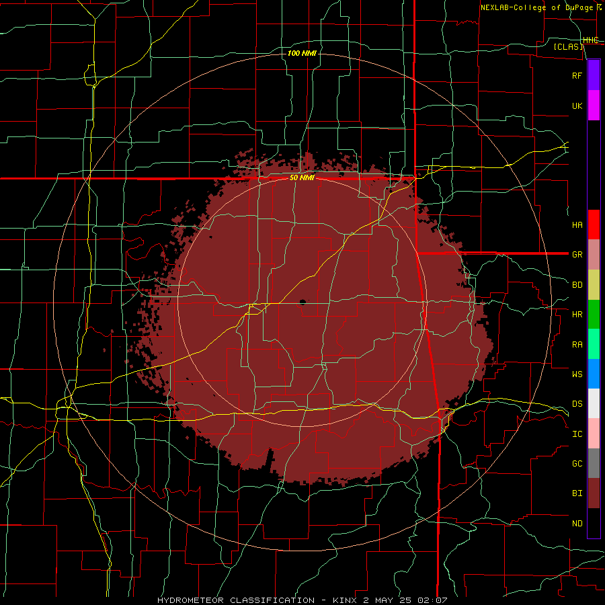The height and width of the screenshot is (605, 605).
Task: Click the HA red legend swatch
Action: click(x=594, y=225)
